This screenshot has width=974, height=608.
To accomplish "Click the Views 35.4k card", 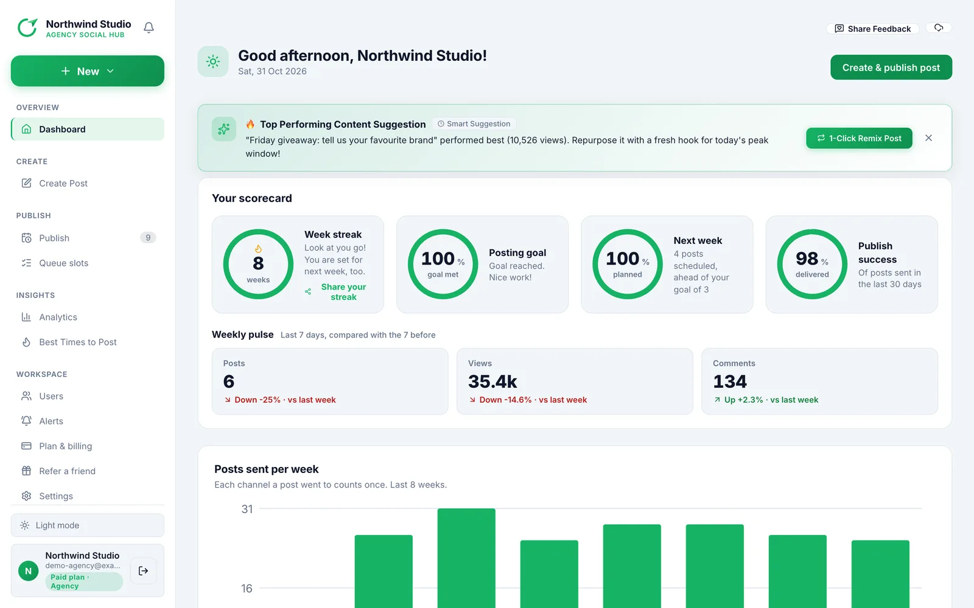I will (x=575, y=381).
